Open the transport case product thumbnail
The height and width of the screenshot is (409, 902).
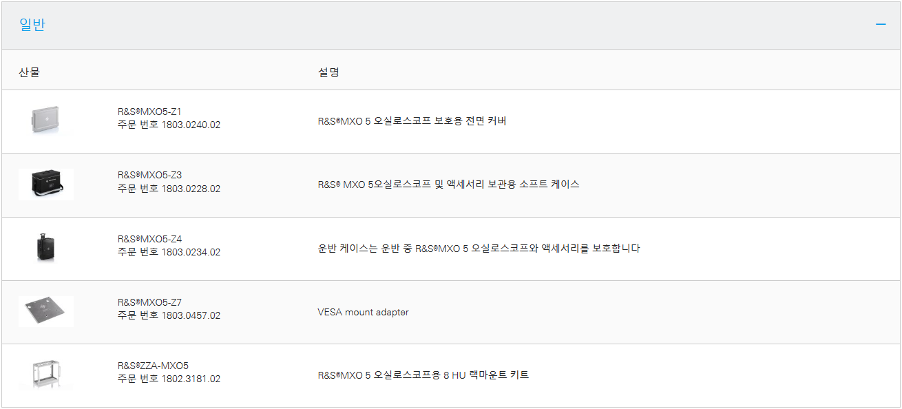46,248
